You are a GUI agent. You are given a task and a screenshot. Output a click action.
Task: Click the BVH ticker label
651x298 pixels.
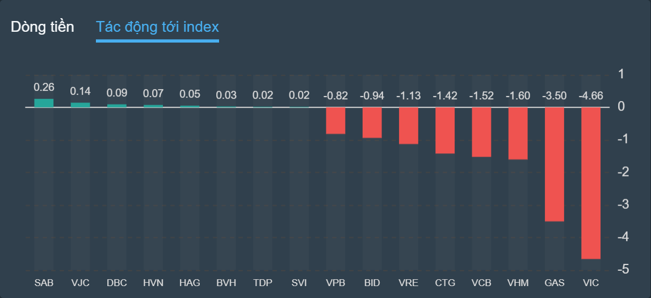coord(226,283)
